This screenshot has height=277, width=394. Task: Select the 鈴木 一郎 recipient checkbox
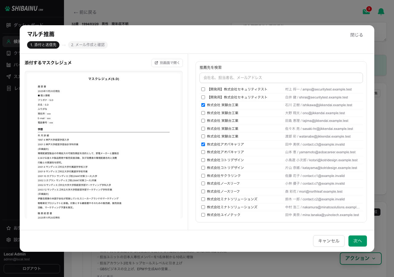click(203, 199)
